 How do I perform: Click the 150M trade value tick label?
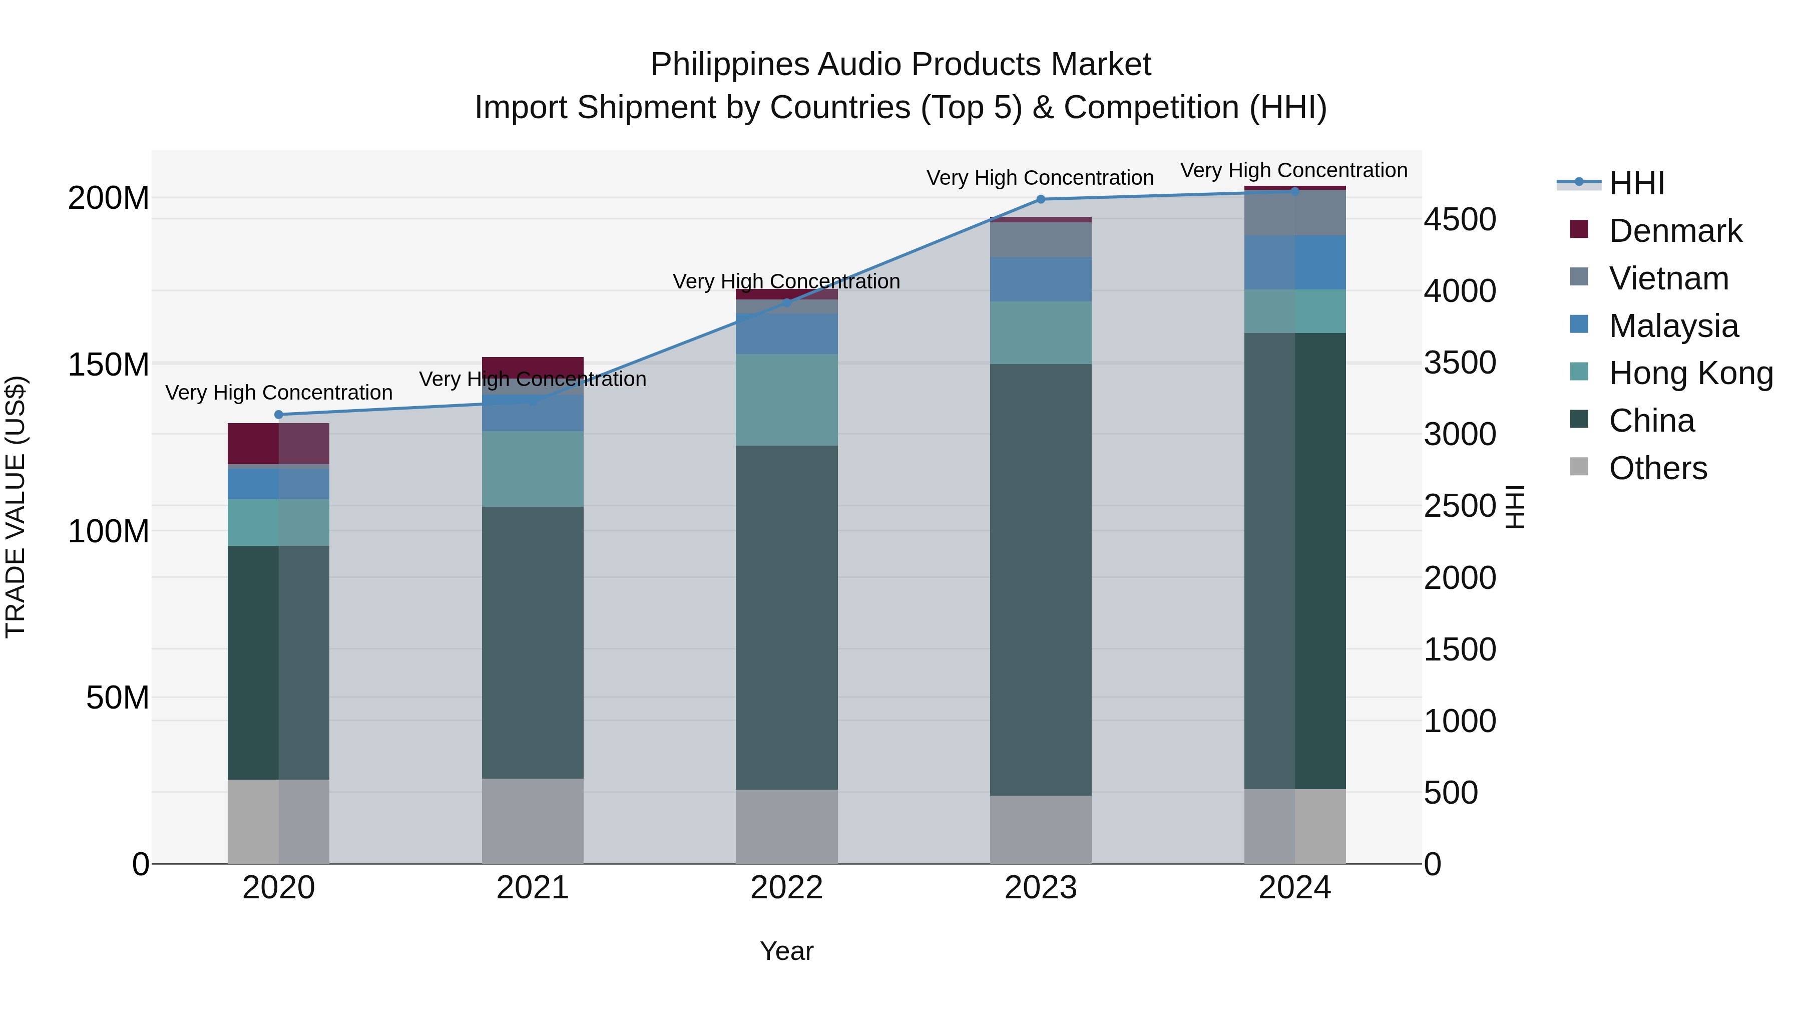(x=109, y=365)
